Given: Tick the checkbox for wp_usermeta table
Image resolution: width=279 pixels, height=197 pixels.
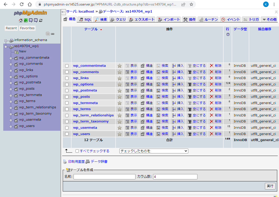Looking at the screenshot, I should 67,128.
